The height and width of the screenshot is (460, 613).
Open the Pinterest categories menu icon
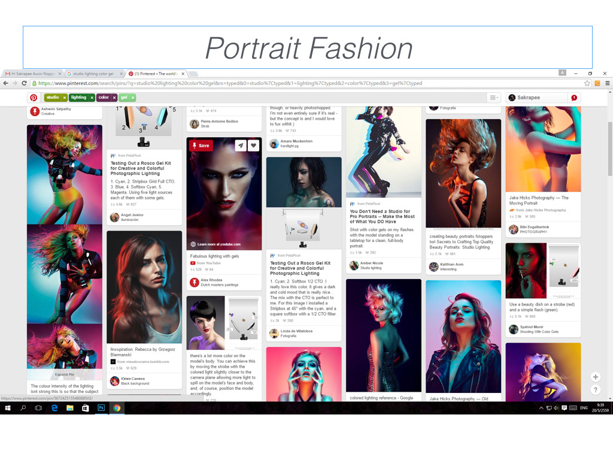pyautogui.click(x=494, y=98)
